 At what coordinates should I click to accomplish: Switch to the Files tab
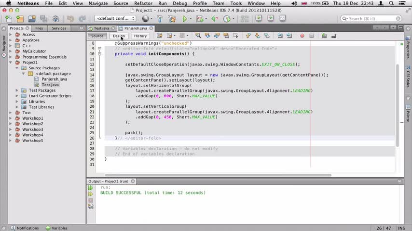[x=39, y=28]
